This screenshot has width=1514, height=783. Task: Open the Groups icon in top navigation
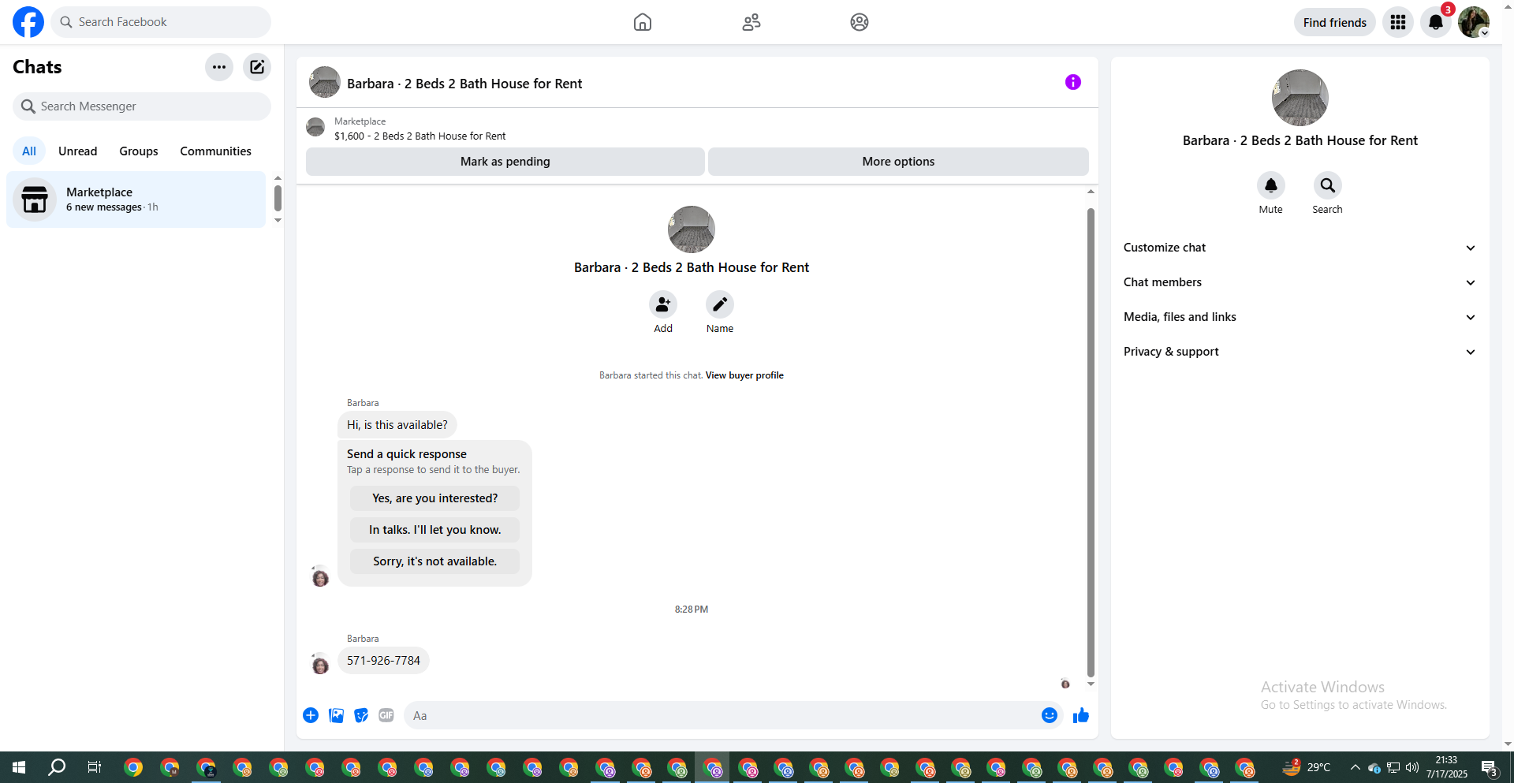[860, 22]
